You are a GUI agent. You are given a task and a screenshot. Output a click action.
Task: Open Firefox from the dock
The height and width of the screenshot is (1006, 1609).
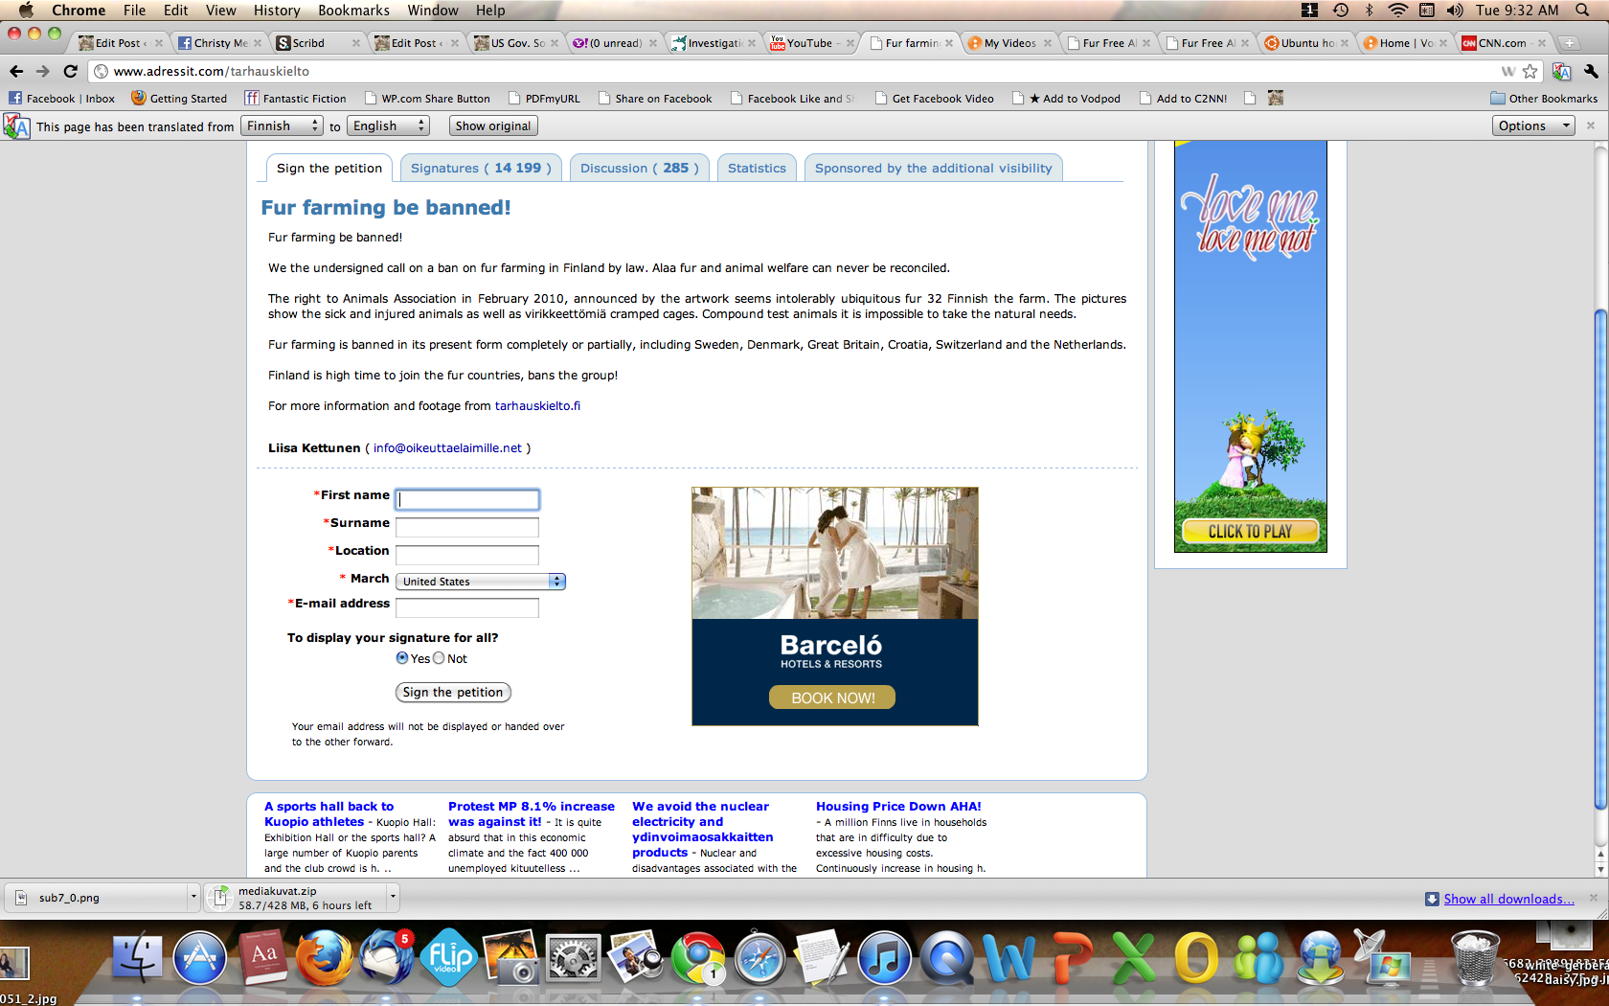coord(324,958)
